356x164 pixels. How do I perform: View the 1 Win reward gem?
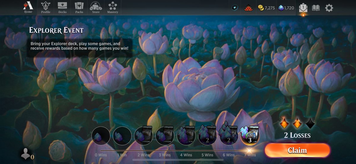pos(122,136)
